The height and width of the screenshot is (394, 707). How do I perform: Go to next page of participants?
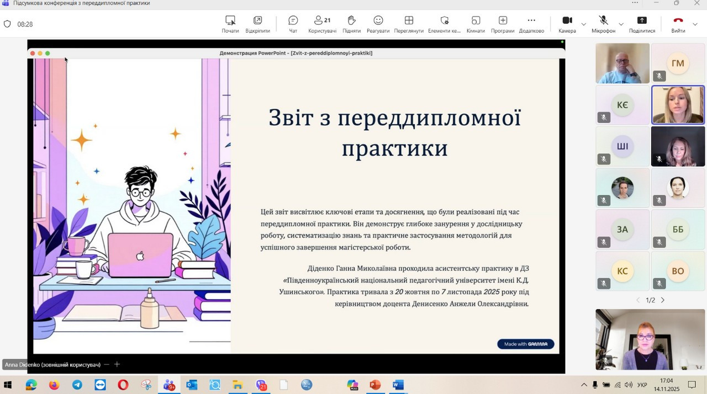(663, 300)
